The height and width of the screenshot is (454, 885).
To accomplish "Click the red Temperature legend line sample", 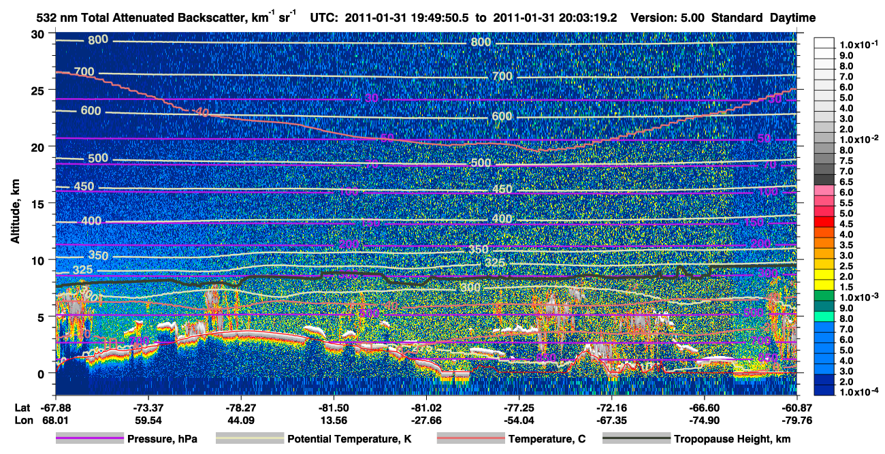I will click(x=470, y=439).
